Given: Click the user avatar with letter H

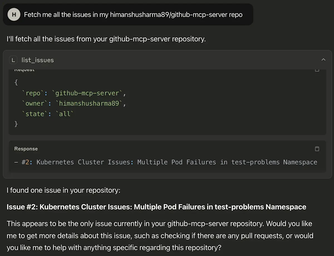Looking at the screenshot, I should [x=14, y=14].
